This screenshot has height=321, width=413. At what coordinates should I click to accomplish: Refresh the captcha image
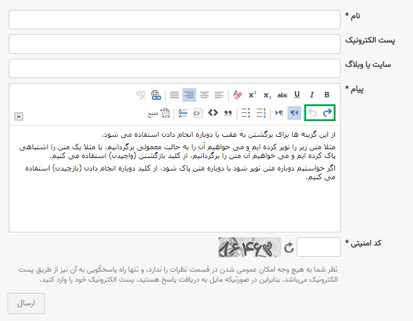click(x=289, y=247)
